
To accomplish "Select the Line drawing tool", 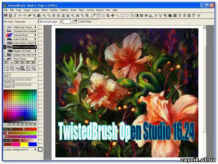I will (117, 15).
